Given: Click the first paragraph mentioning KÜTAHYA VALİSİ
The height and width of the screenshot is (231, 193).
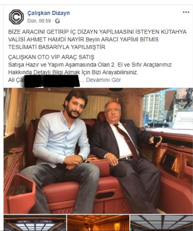Looking at the screenshot, I should tap(97, 39).
